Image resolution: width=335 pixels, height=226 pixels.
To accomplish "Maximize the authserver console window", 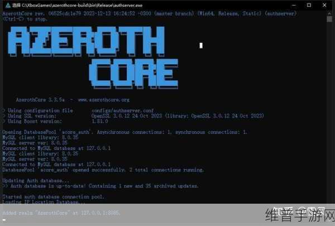I will click(x=309, y=5).
